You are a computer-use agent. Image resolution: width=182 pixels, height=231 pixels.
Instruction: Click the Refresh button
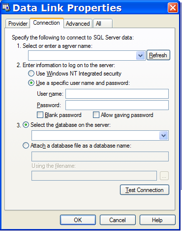tap(158, 55)
